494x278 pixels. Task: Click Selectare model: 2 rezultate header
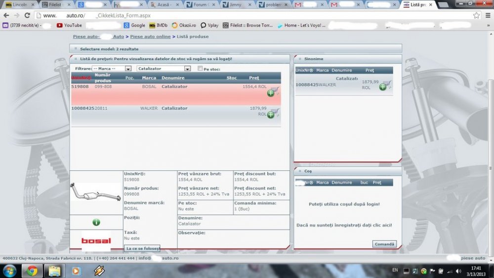(x=236, y=49)
